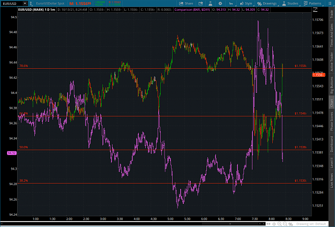This screenshot has height=227, width=335.
Task: Open the Drawing set: Default dropdown
Action: tap(312, 224)
